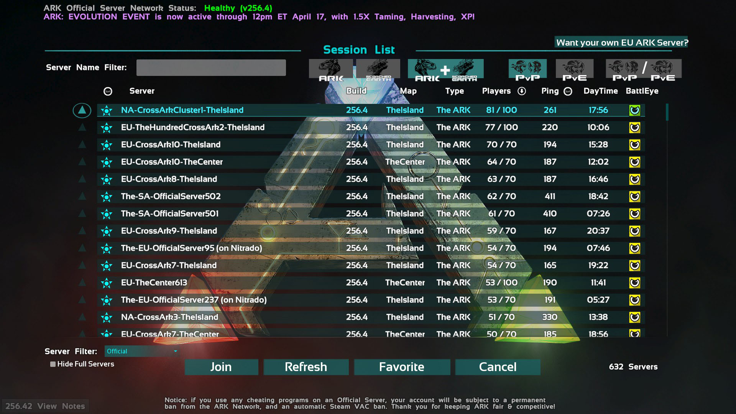Click the star icon beside The-EU-OfficialServer95

[107, 248]
